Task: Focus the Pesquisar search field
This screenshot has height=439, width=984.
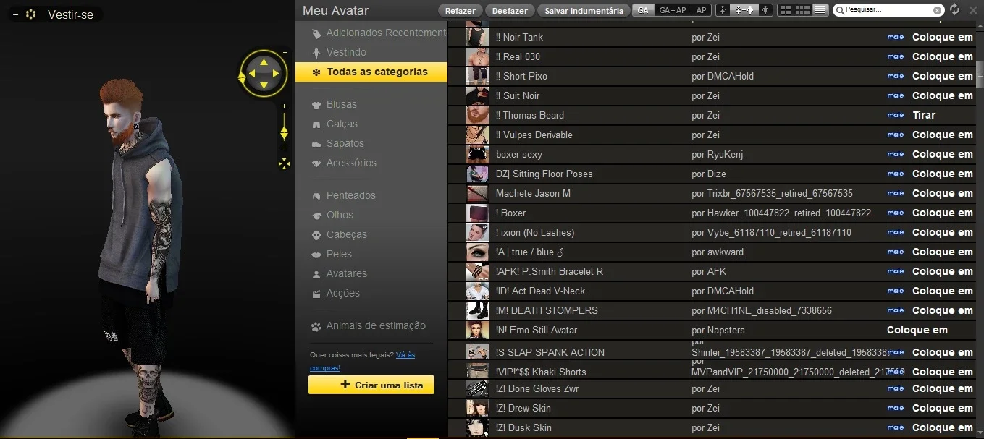Action: coord(887,10)
